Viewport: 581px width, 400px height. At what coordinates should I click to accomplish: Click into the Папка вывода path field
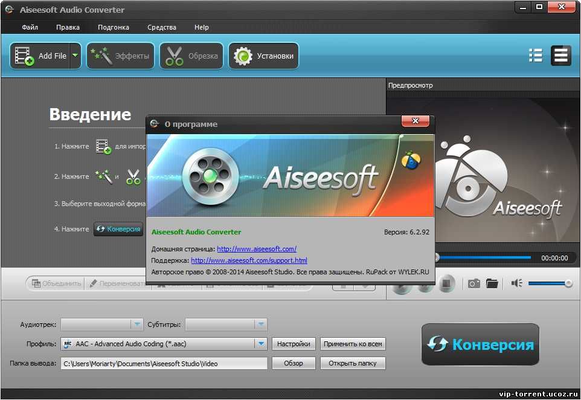pyautogui.click(x=164, y=363)
